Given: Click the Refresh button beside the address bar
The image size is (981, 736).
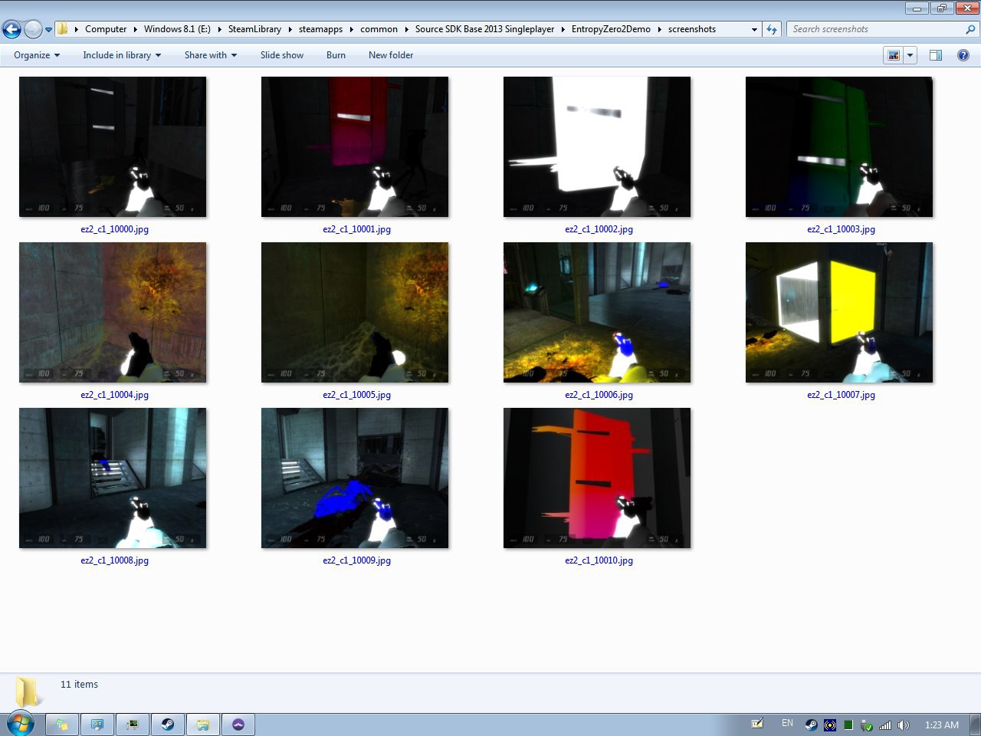Looking at the screenshot, I should point(772,29).
